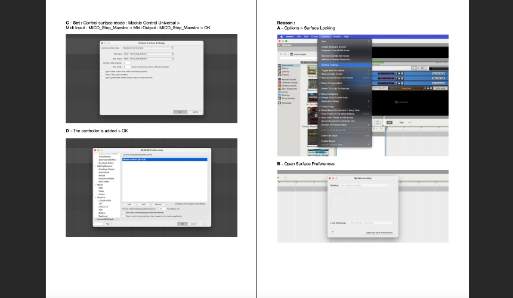This screenshot has height=298, width=513.
Task: Open the Apple menu in Reason screenshot
Action: tap(282, 36)
